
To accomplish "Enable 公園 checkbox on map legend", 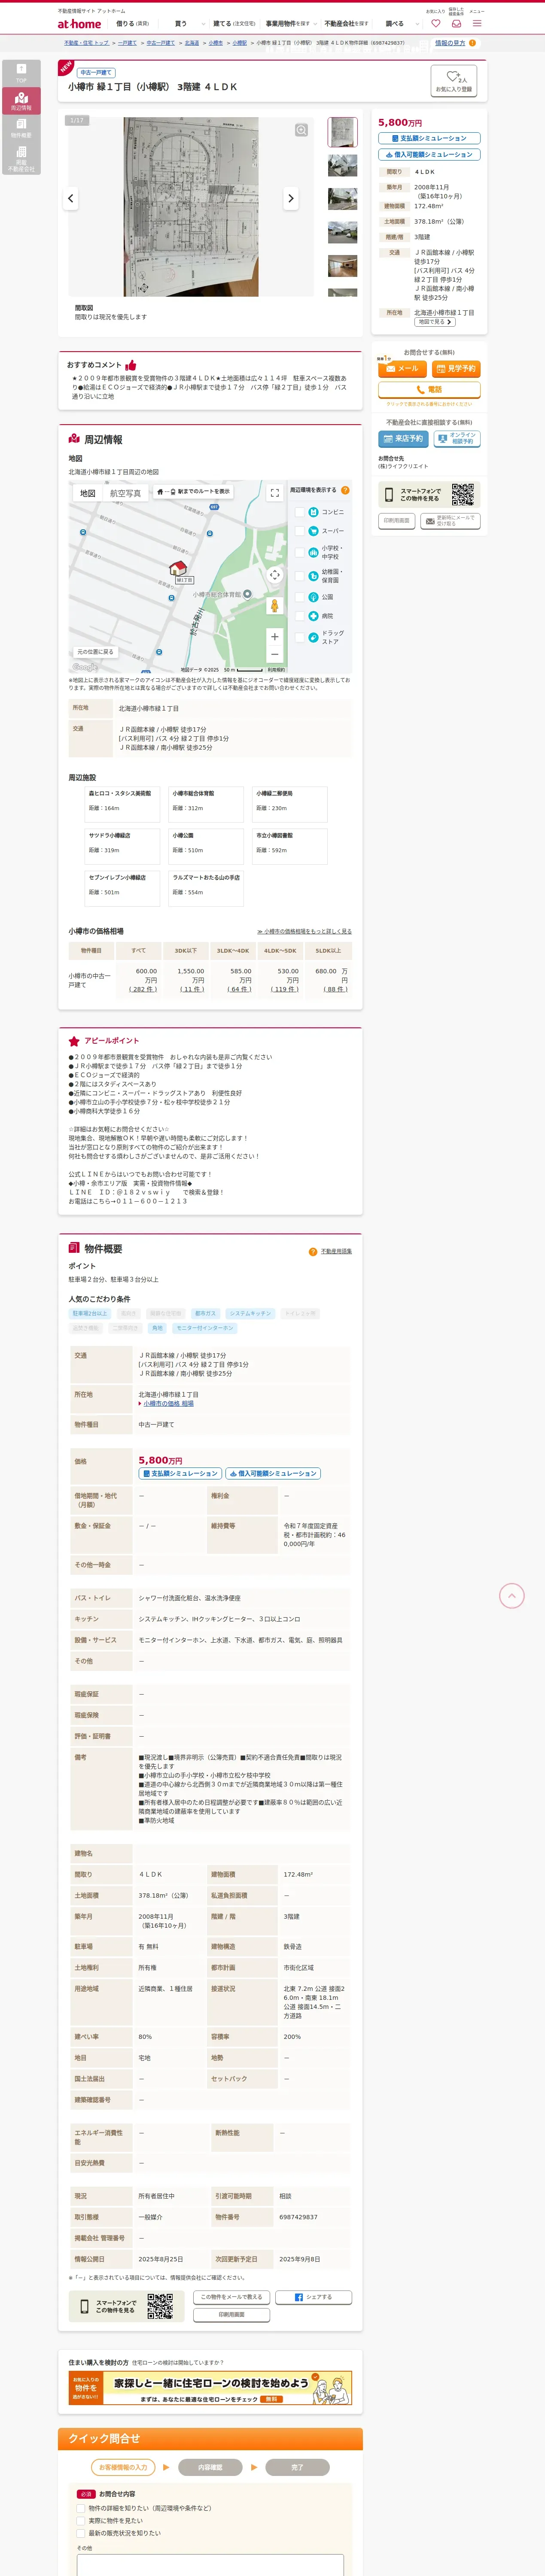I will pyautogui.click(x=300, y=597).
